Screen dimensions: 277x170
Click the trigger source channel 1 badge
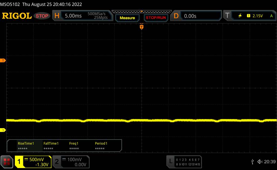click(x=249, y=16)
